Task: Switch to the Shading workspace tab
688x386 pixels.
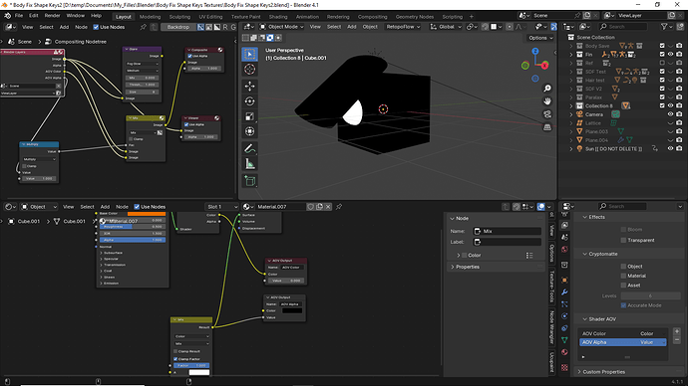Action: pos(278,17)
